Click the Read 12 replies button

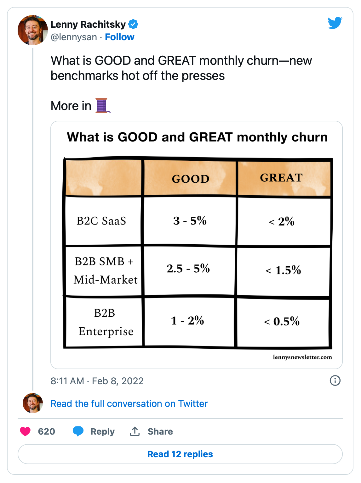pos(180,454)
